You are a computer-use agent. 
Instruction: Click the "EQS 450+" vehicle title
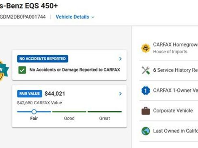pyautogui.click(x=41, y=6)
